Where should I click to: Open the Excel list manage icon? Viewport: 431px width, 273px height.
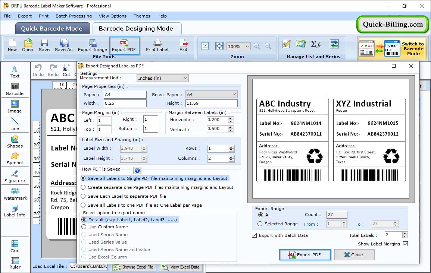301,44
